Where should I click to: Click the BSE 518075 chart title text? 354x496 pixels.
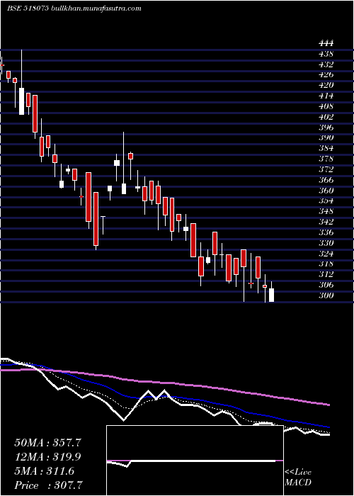click(74, 9)
